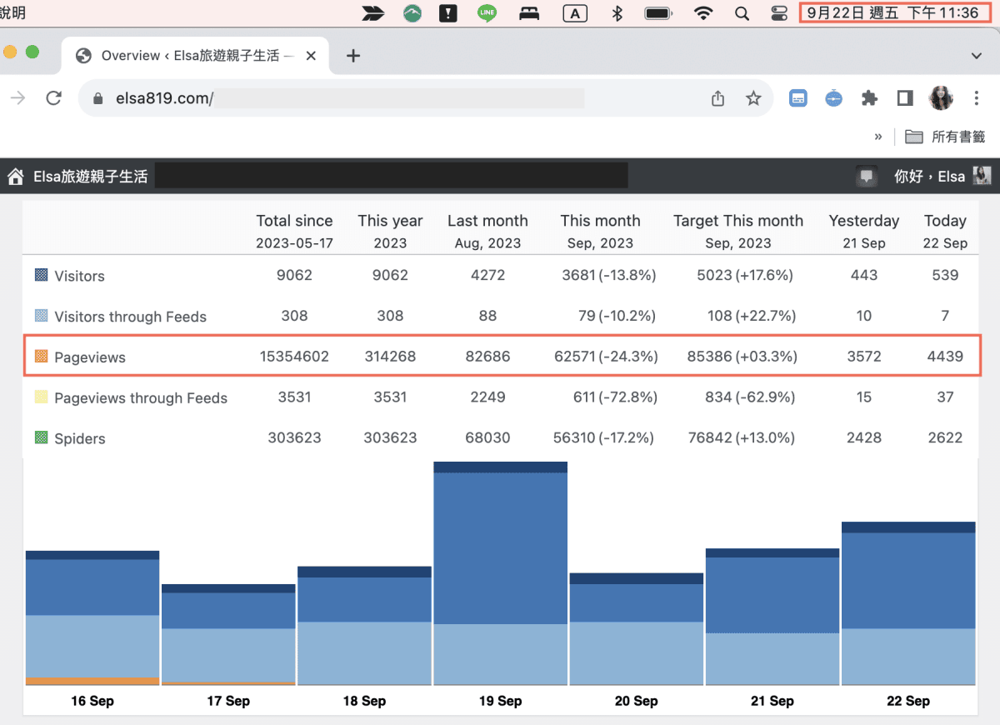Click the Chrome profile avatar picture
The height and width of the screenshot is (725, 1000).
pos(941,98)
